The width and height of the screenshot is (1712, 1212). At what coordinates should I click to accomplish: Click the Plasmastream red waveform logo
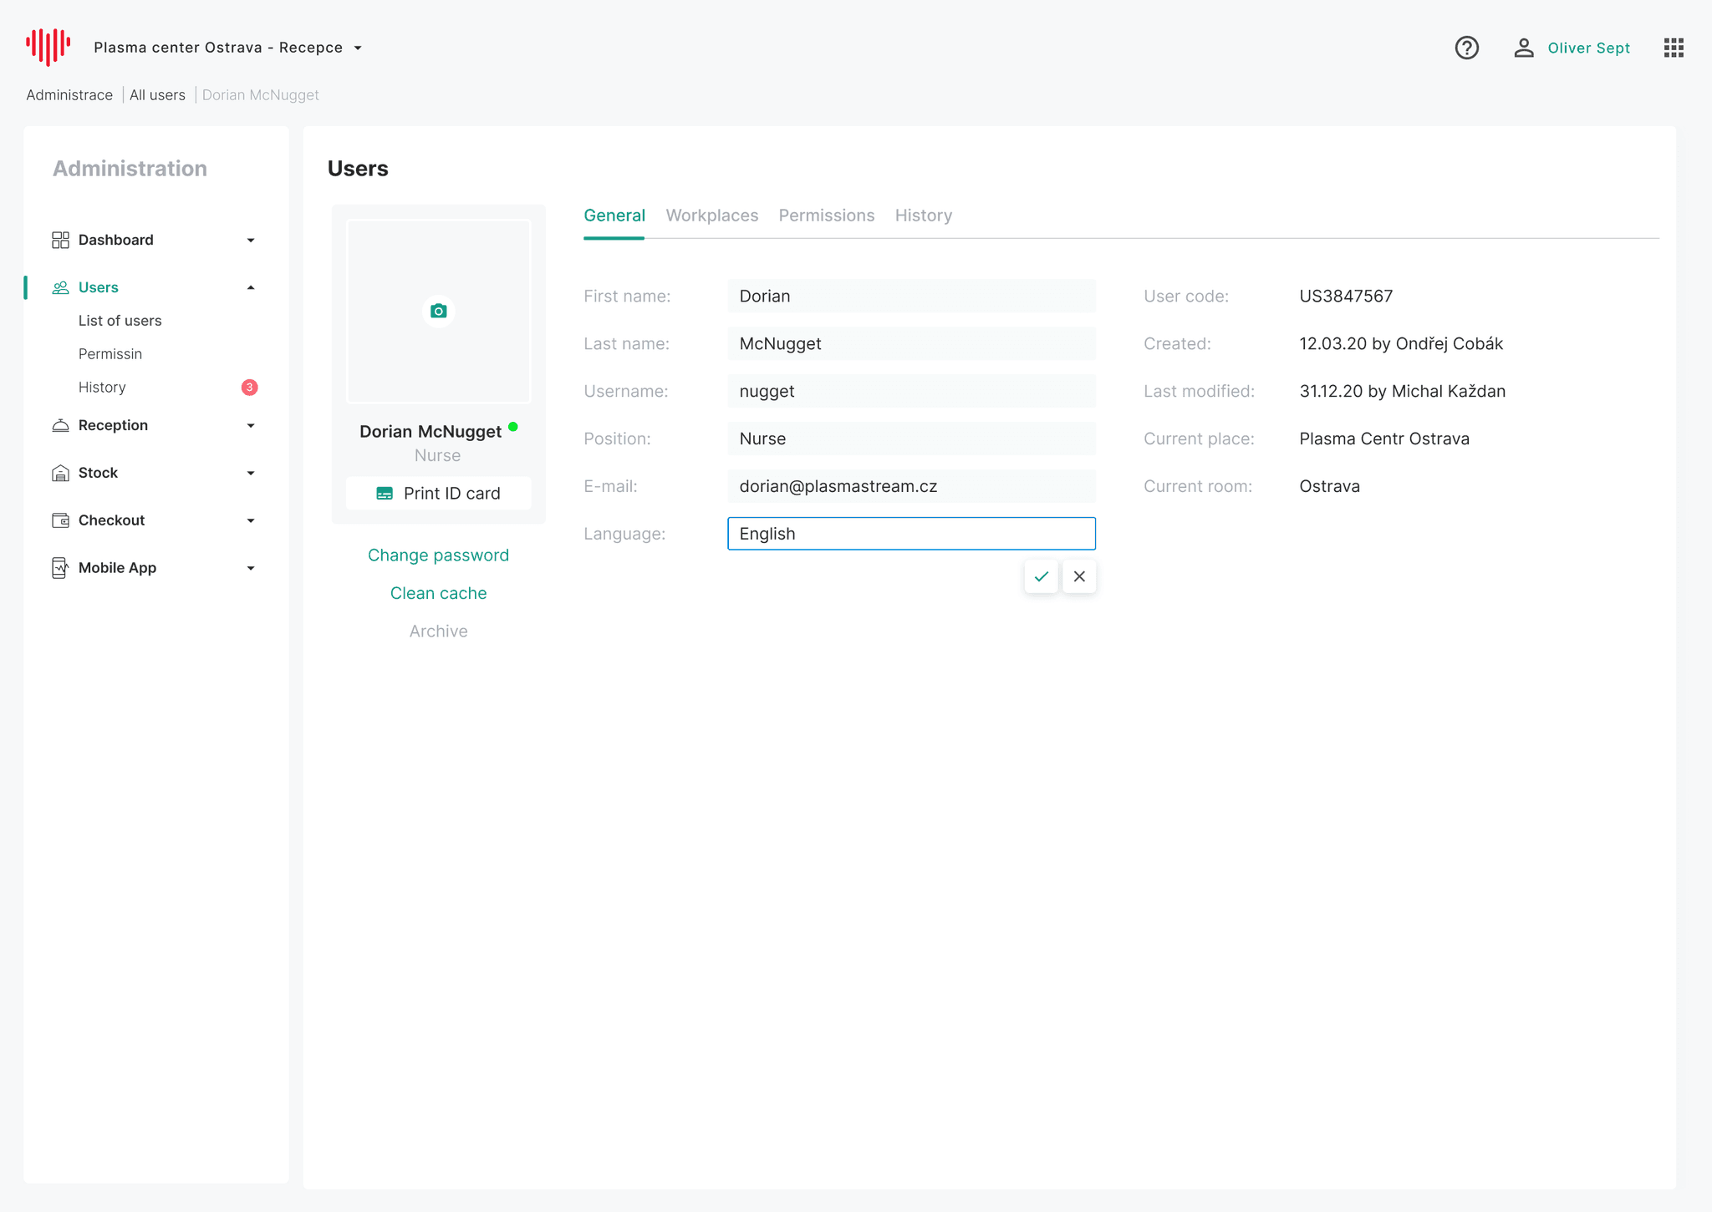pyautogui.click(x=48, y=47)
